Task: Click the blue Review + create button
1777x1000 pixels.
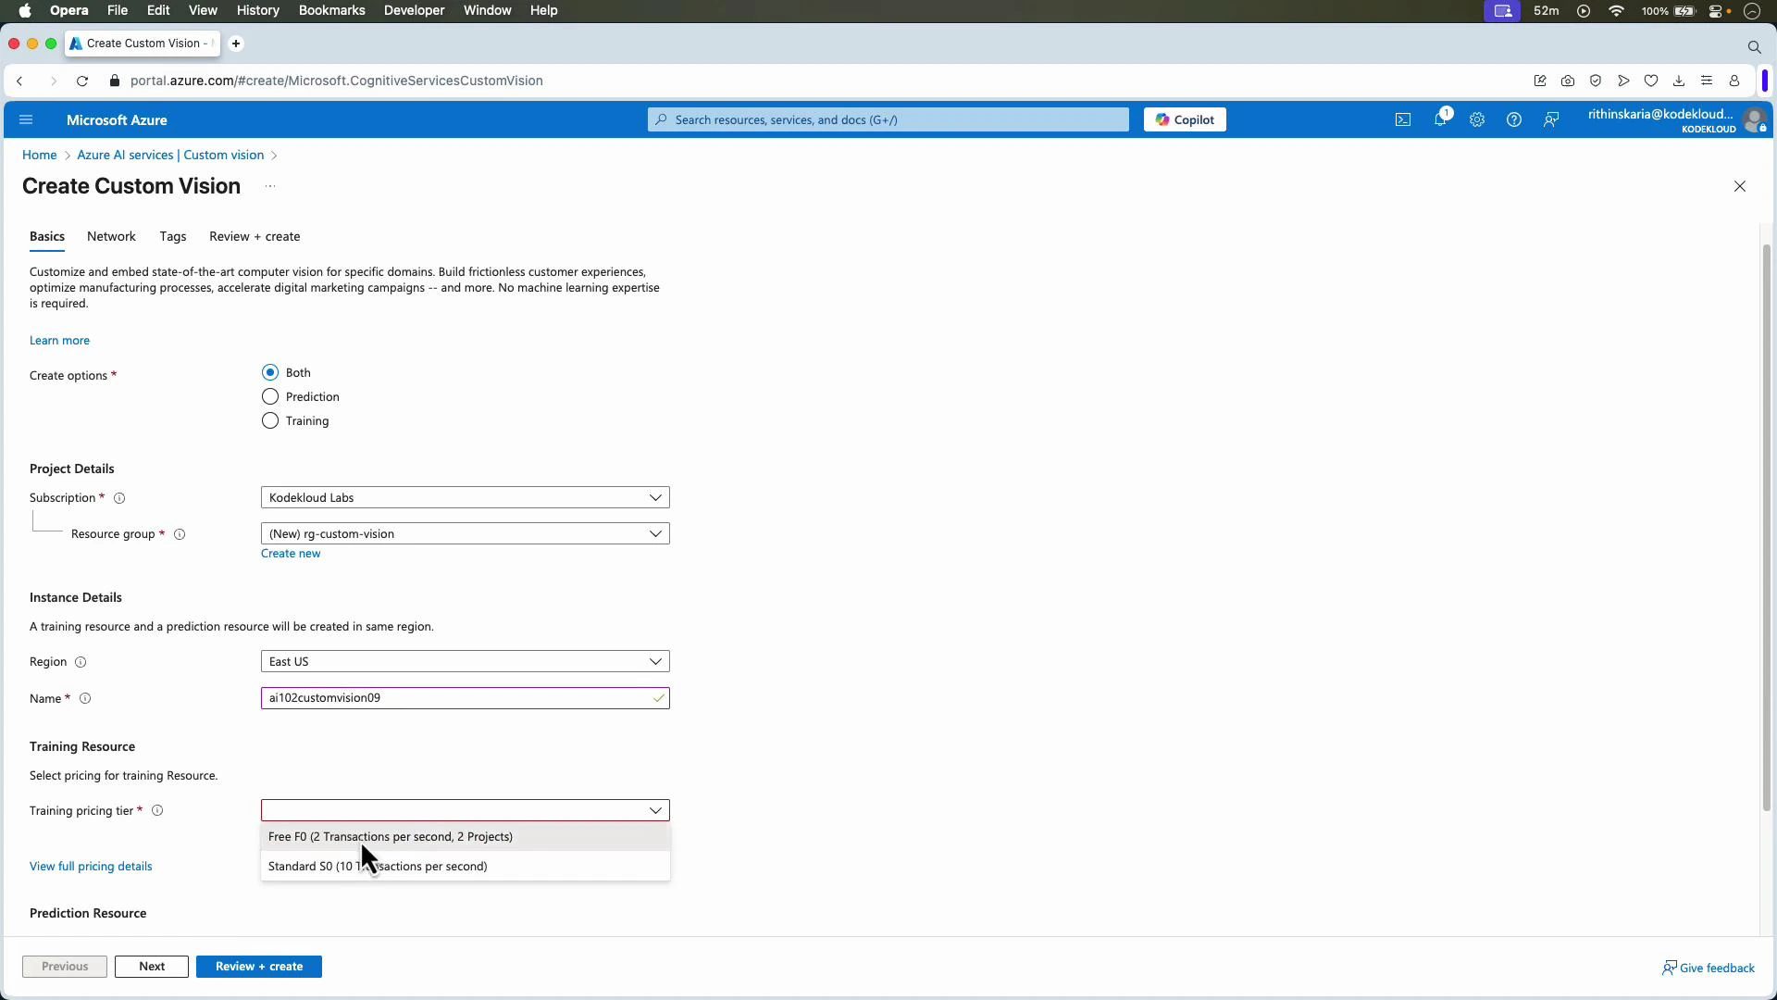Action: [x=259, y=967]
